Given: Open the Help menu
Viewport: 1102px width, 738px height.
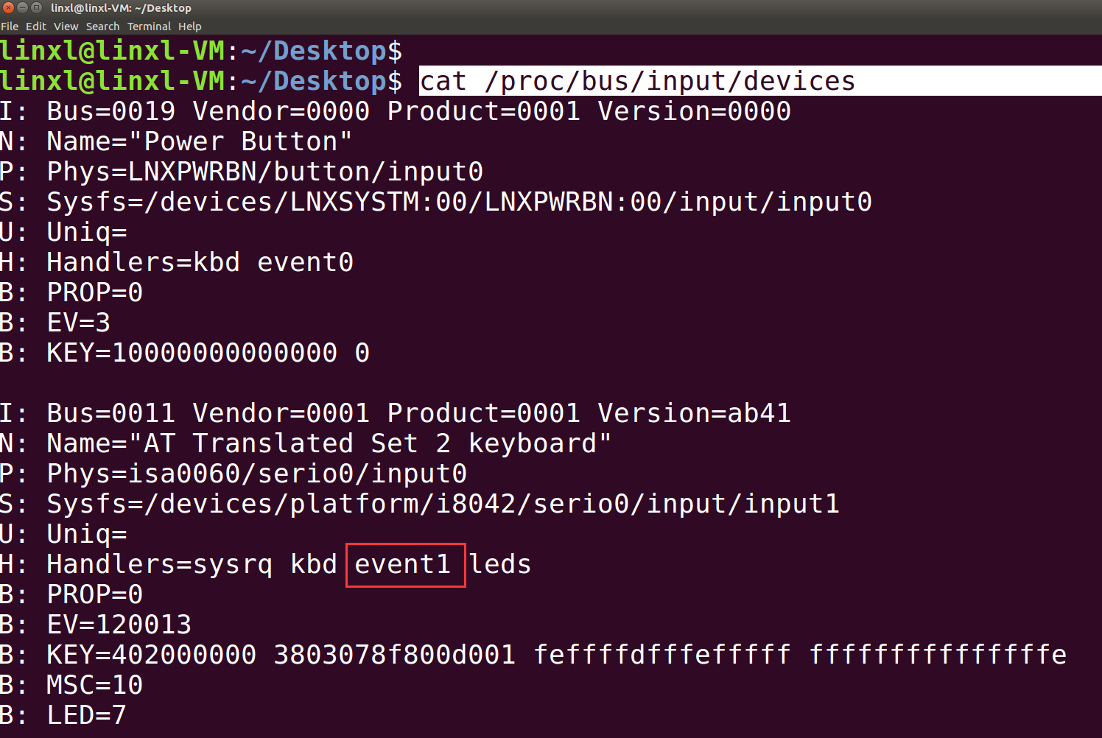Looking at the screenshot, I should [189, 26].
